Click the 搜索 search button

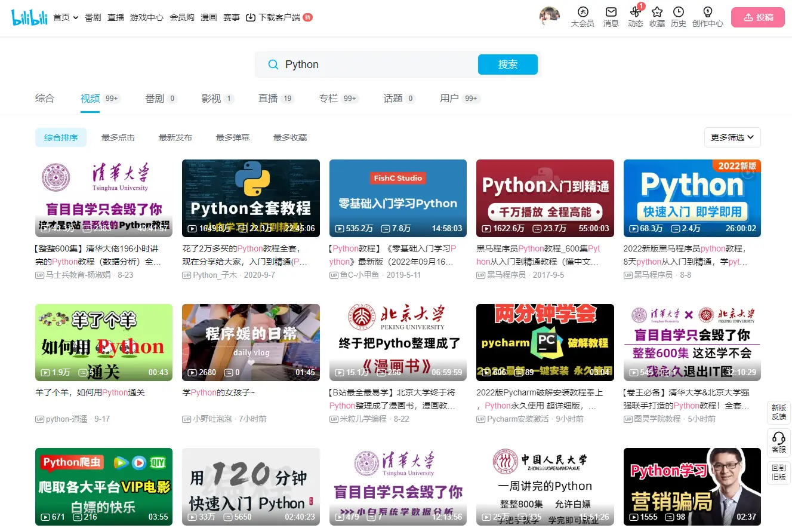(x=508, y=65)
